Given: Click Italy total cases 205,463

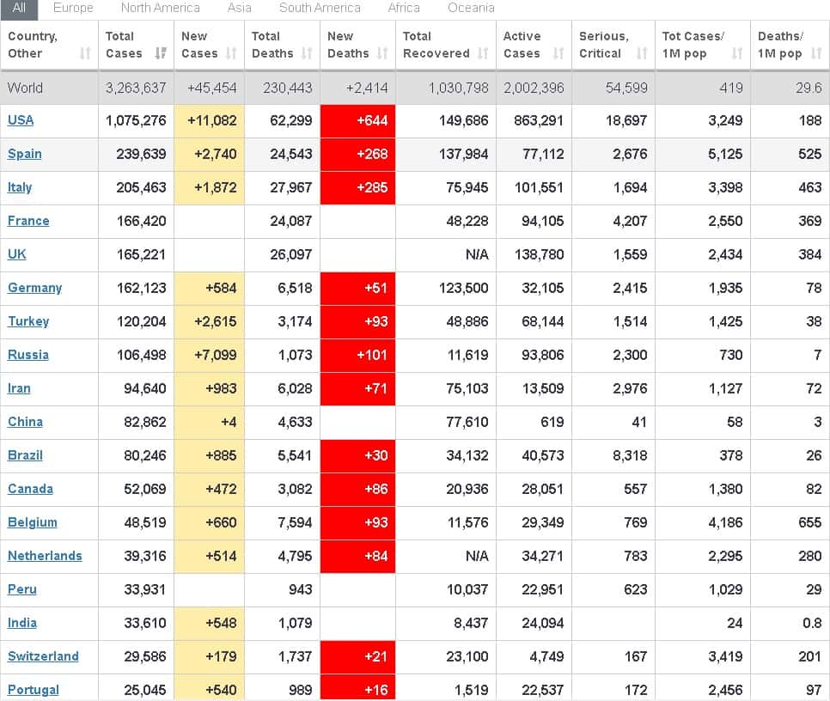Looking at the screenshot, I should [x=141, y=187].
